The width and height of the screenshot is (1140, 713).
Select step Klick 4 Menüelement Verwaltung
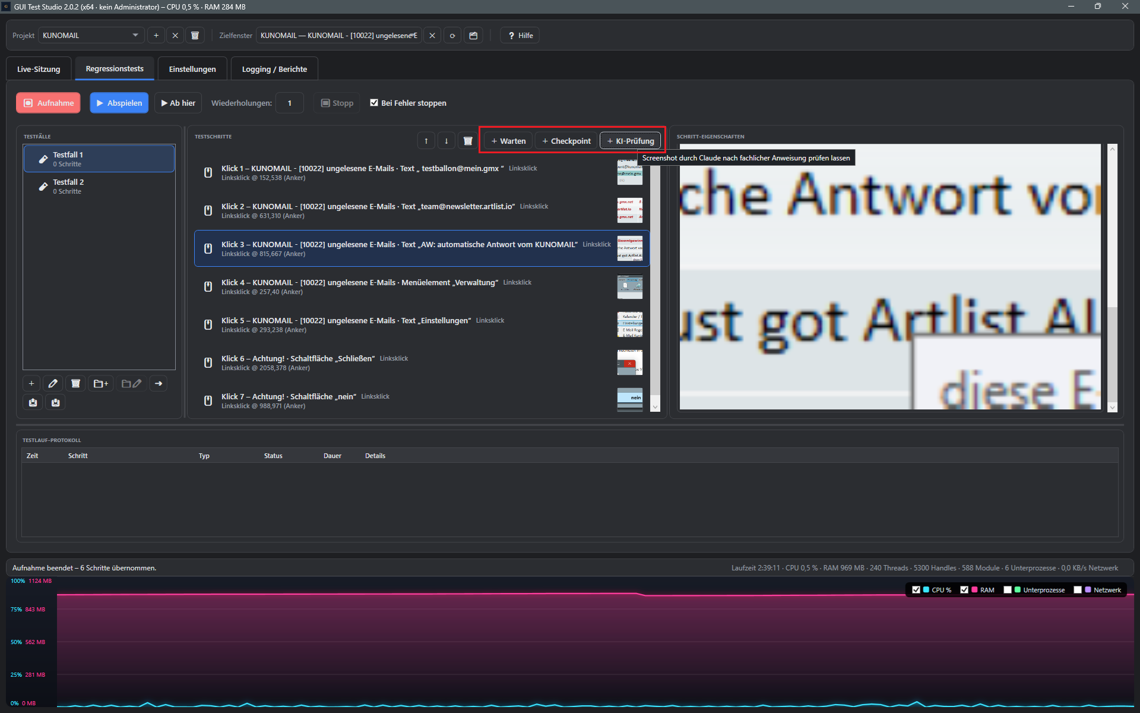coord(422,286)
